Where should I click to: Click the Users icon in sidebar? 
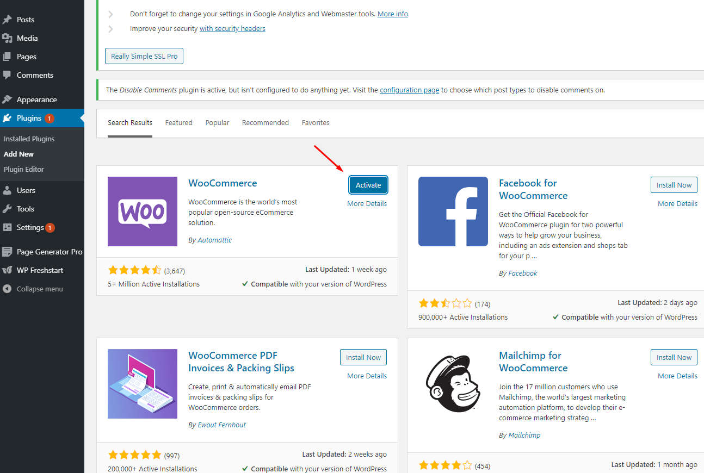(7, 190)
